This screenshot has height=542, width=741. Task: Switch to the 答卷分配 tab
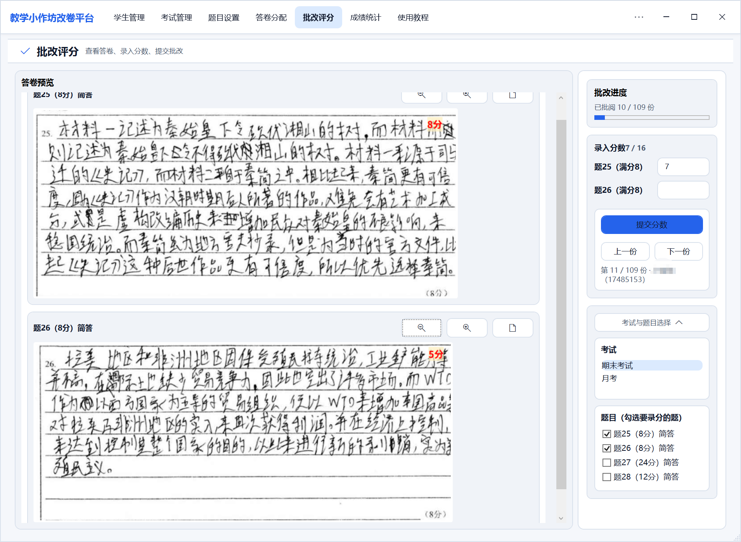[x=271, y=17]
